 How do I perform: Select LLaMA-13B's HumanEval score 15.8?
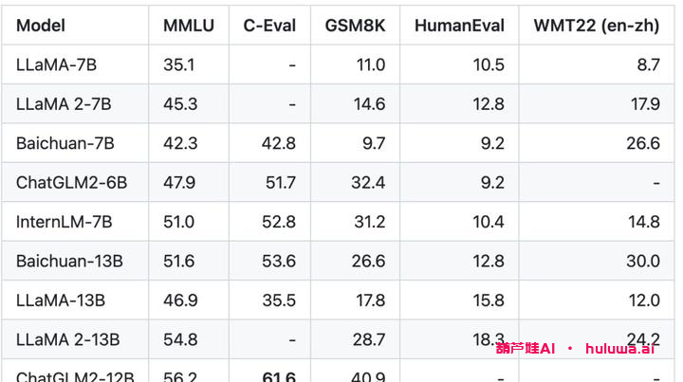tap(488, 300)
